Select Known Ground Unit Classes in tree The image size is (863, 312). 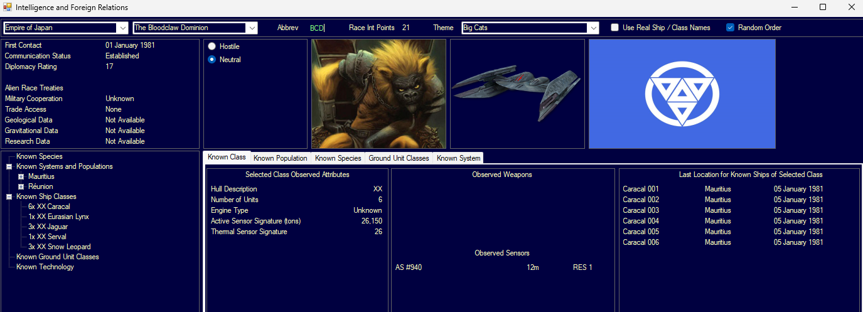[x=58, y=257]
